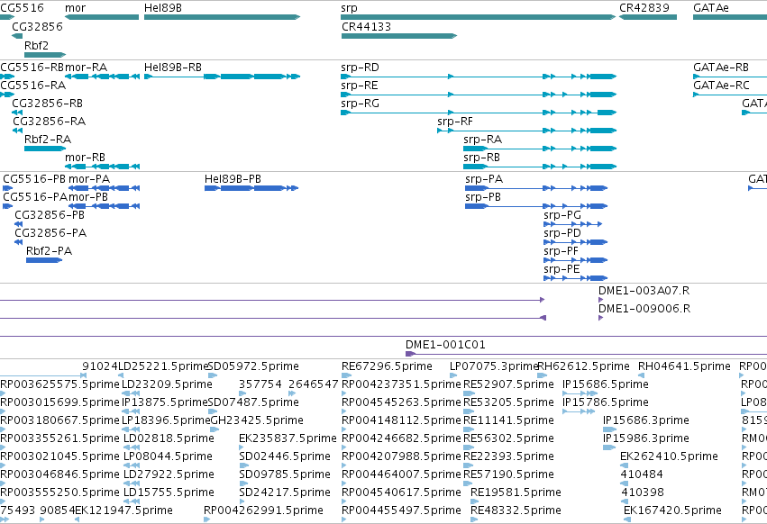Select the Hel89B gene bar
The image size is (767, 524).
pyautogui.click(x=222, y=17)
